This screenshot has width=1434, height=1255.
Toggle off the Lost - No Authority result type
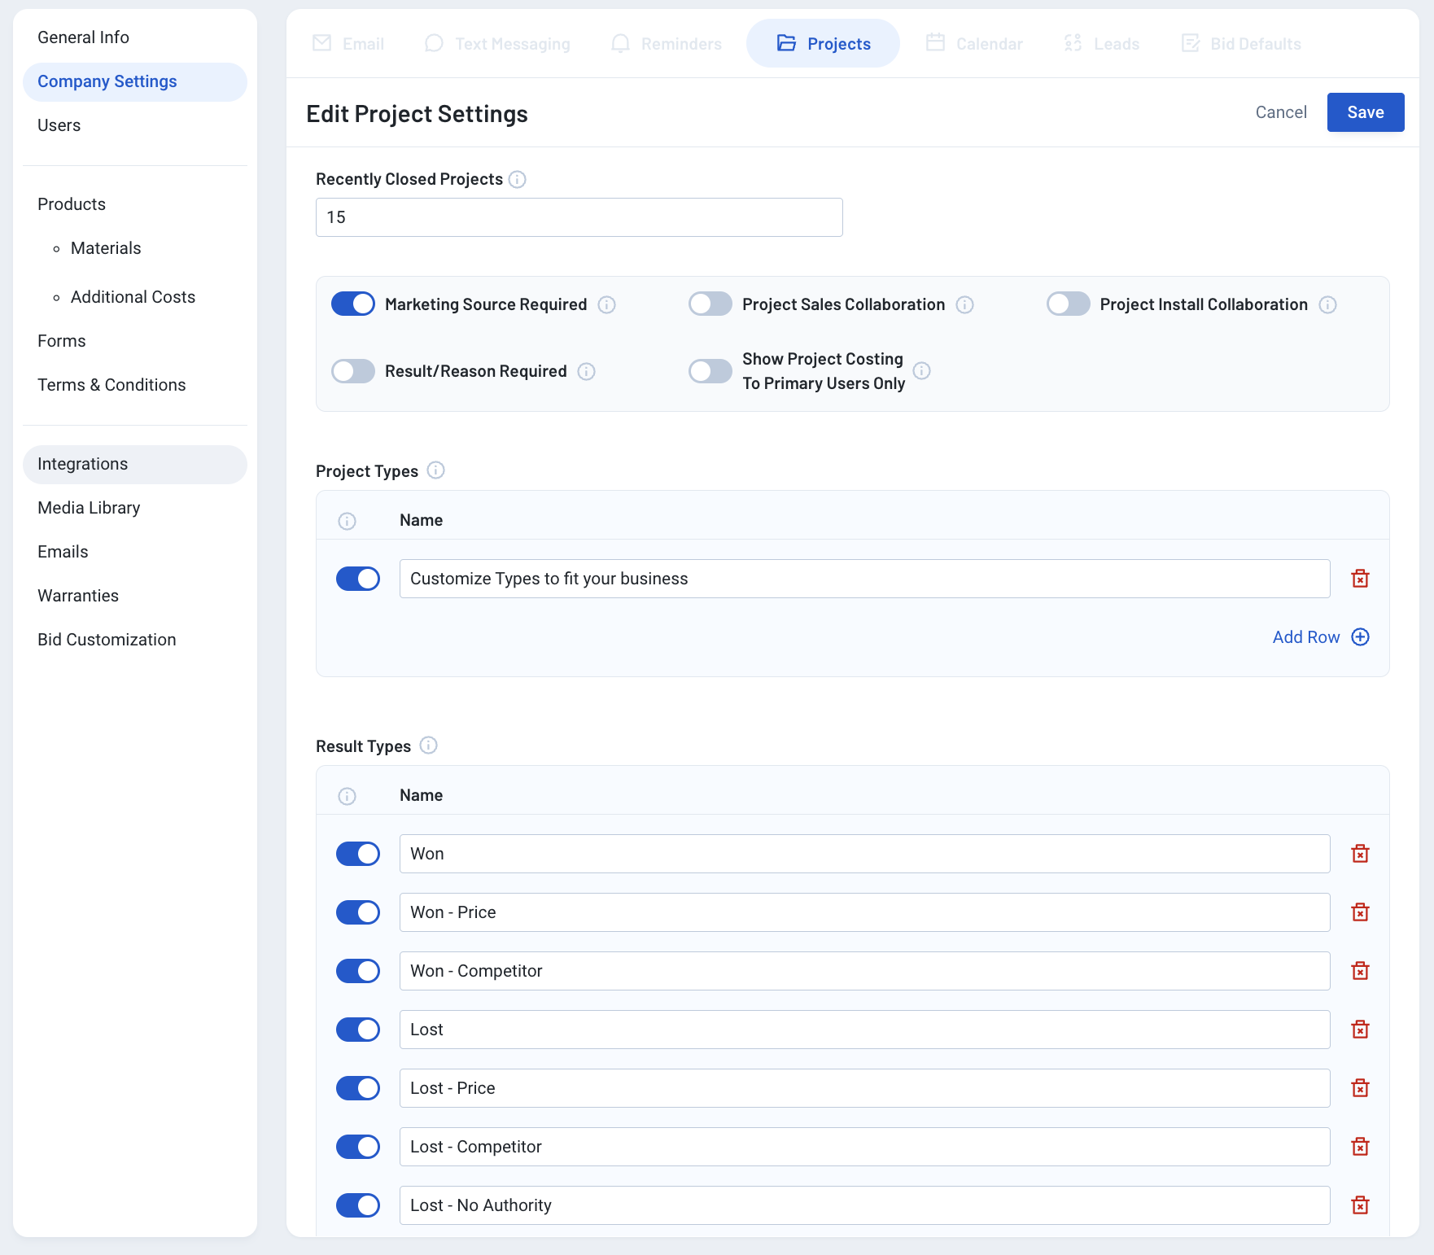[358, 1205]
